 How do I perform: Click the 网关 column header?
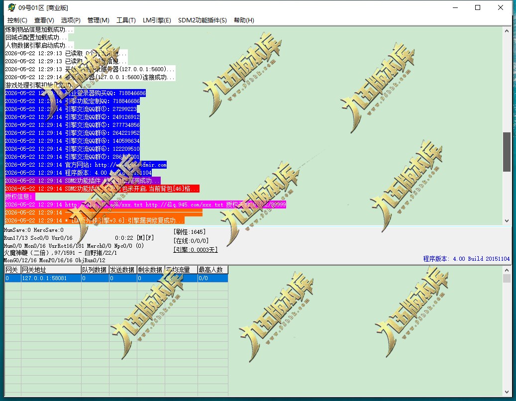(12, 270)
